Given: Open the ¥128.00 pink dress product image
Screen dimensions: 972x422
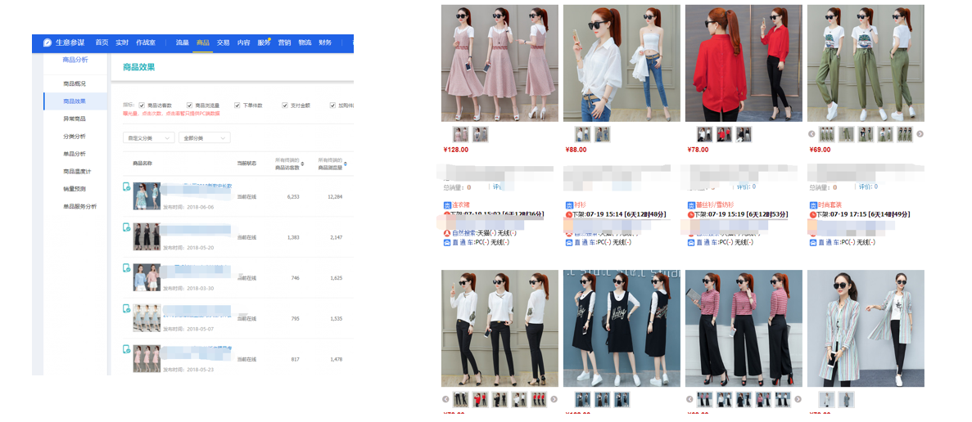Looking at the screenshot, I should [500, 64].
